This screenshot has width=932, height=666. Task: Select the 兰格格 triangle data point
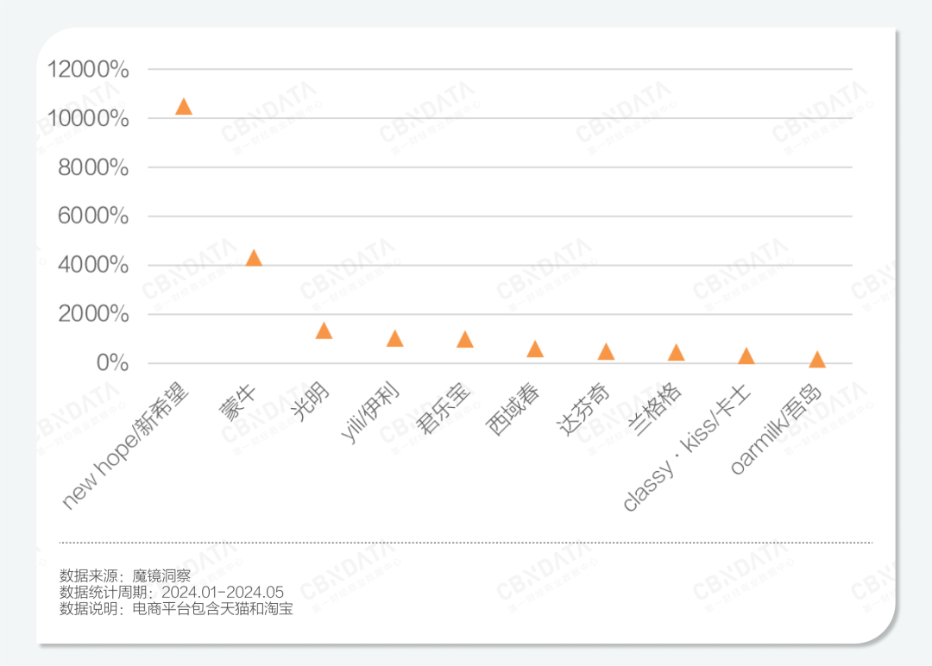[x=676, y=352]
